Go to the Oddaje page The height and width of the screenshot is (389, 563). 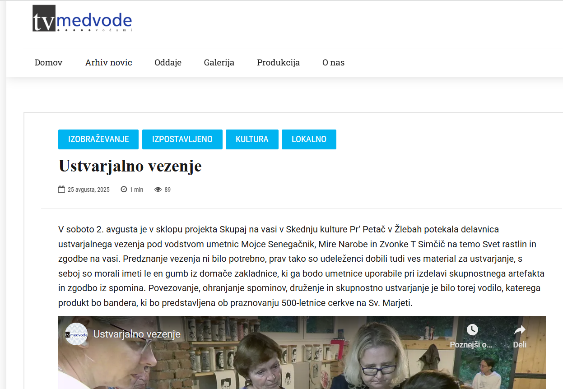coord(168,63)
